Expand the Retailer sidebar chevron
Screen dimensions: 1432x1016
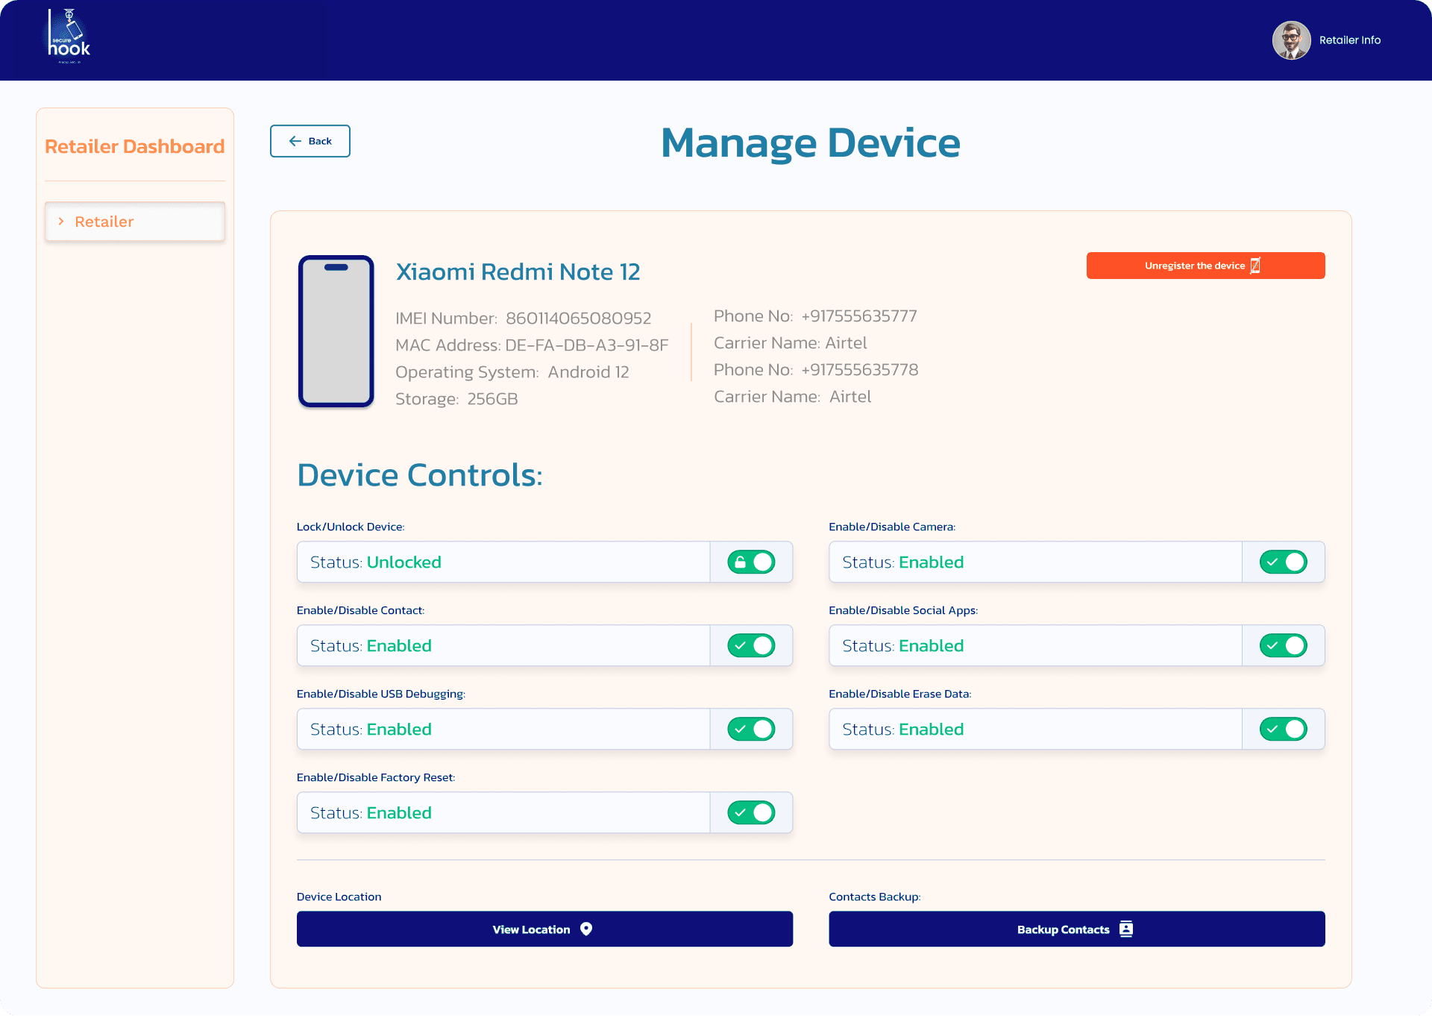coord(61,222)
